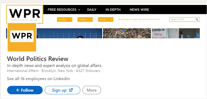This screenshot has width=207, height=99.
Task: Click the external link icon on Sign up
Action: [71, 90]
